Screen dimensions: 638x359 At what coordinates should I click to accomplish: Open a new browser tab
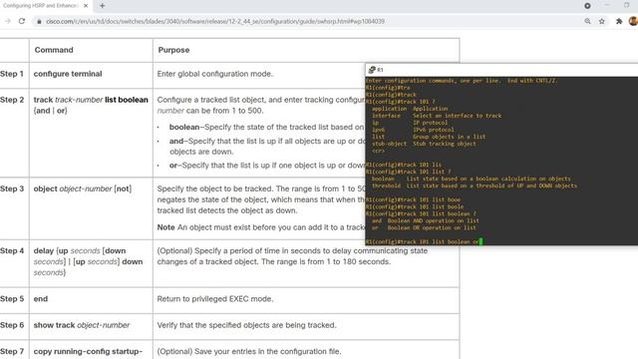click(x=102, y=6)
